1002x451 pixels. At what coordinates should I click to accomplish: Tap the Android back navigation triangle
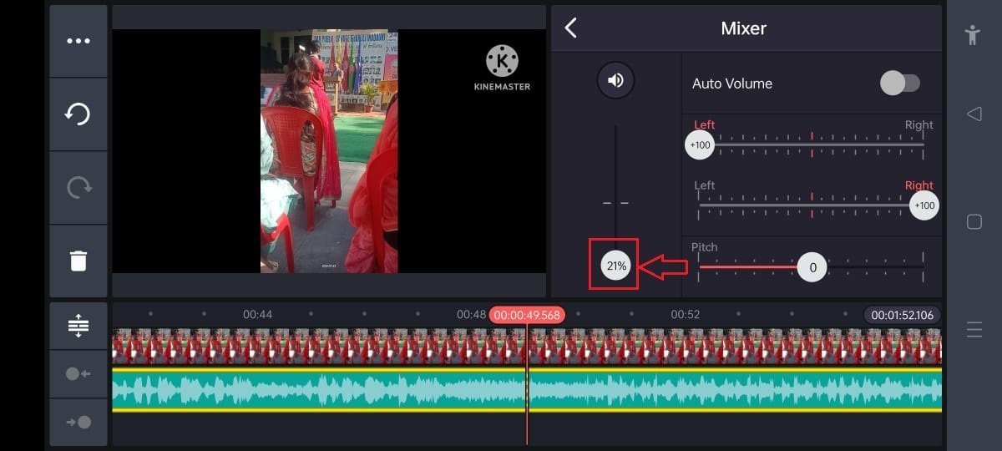[974, 114]
